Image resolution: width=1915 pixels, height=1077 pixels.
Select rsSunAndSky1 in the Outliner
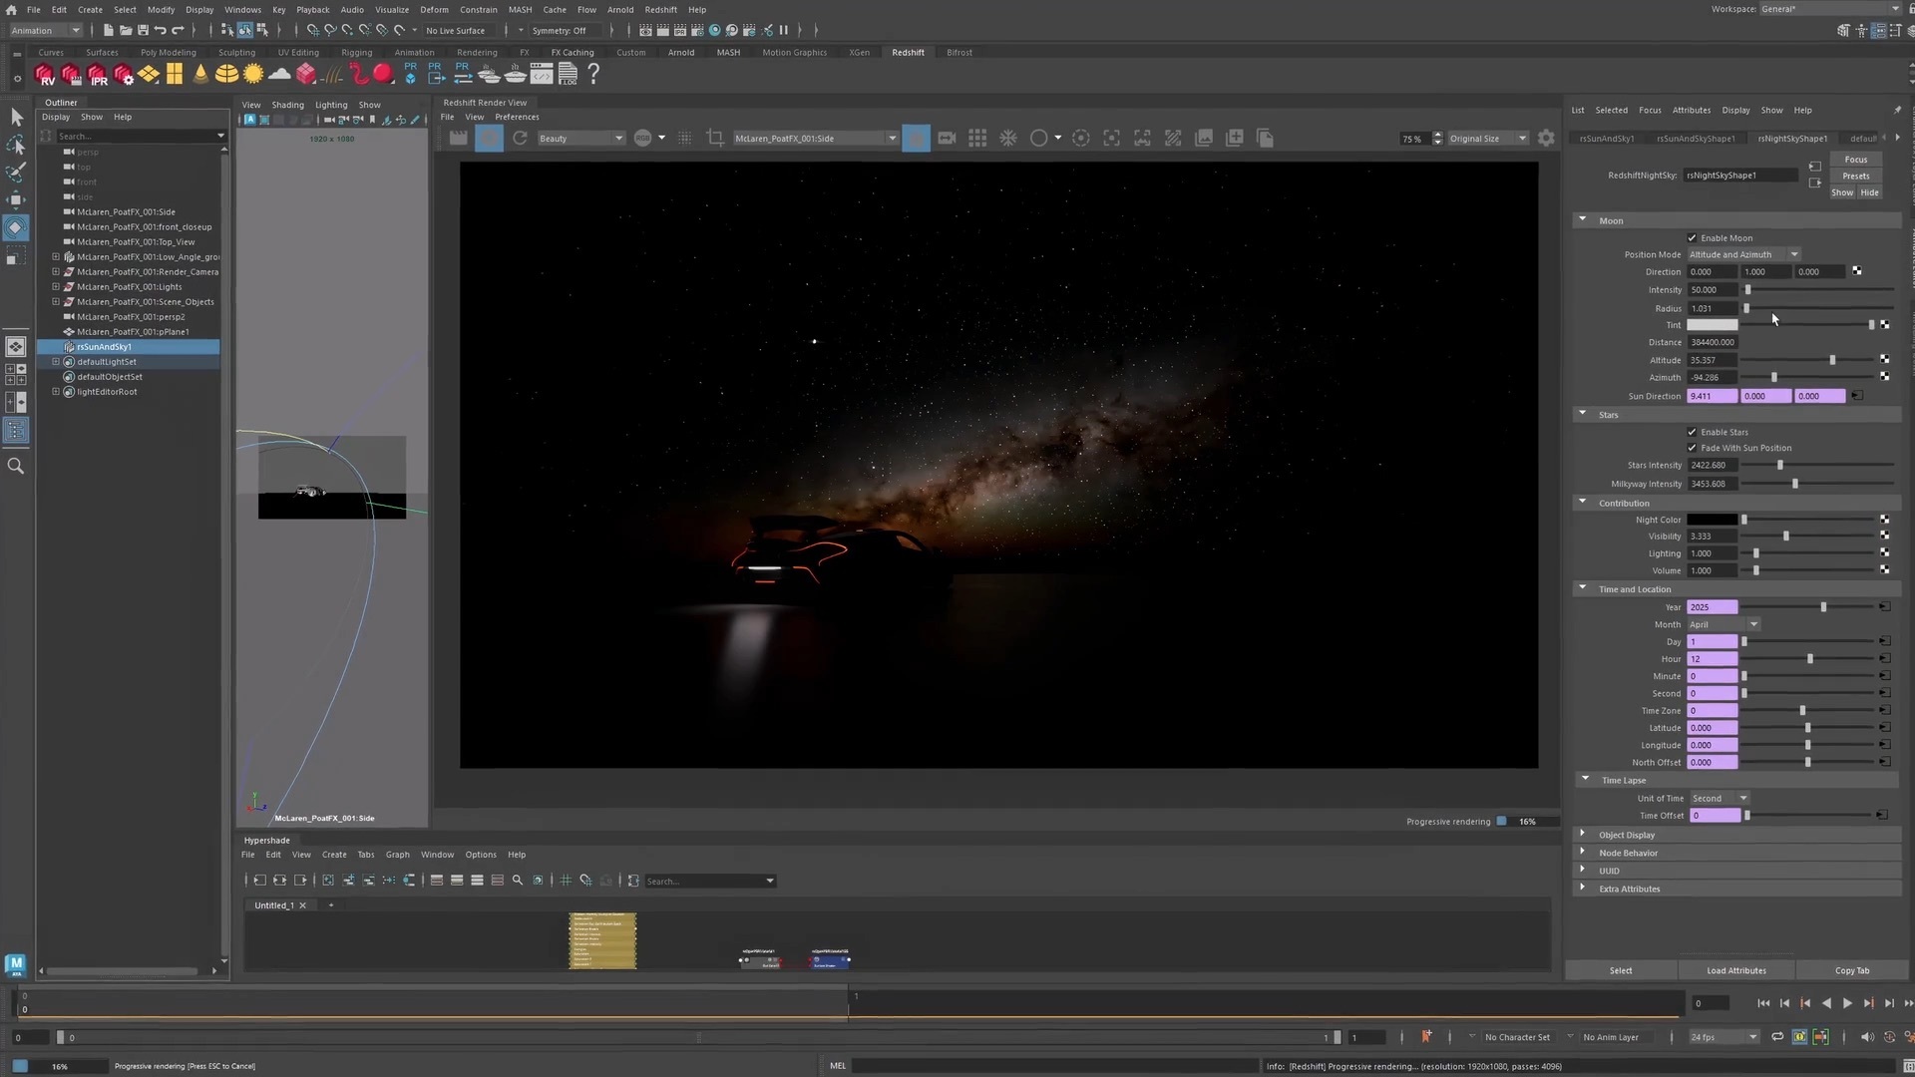pyautogui.click(x=103, y=346)
